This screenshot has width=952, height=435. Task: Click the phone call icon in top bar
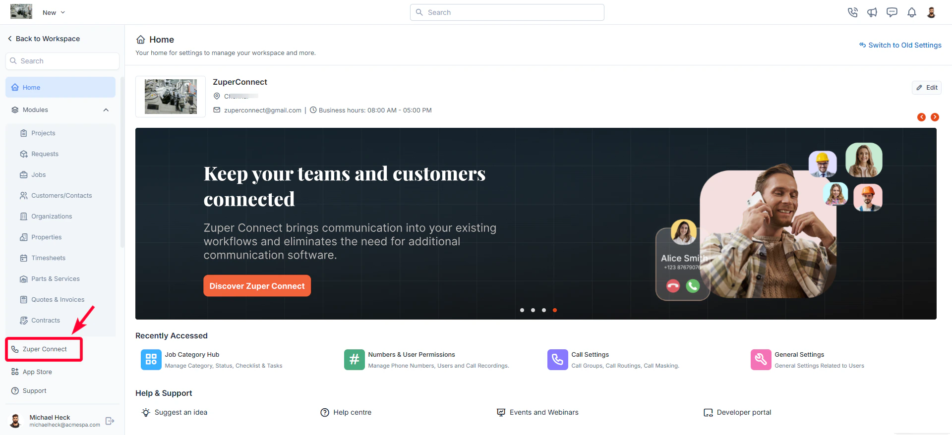pyautogui.click(x=852, y=12)
